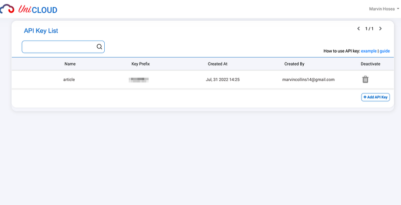
Task: Open the API key guide link
Action: [x=384, y=51]
